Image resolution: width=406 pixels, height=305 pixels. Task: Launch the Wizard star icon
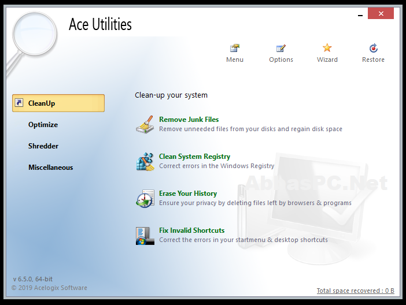tap(327, 48)
